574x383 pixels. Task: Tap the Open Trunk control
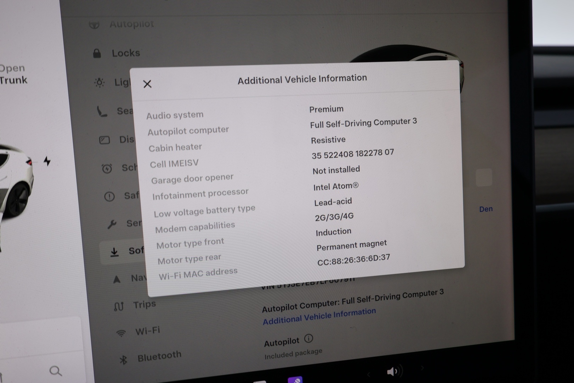[x=13, y=74]
